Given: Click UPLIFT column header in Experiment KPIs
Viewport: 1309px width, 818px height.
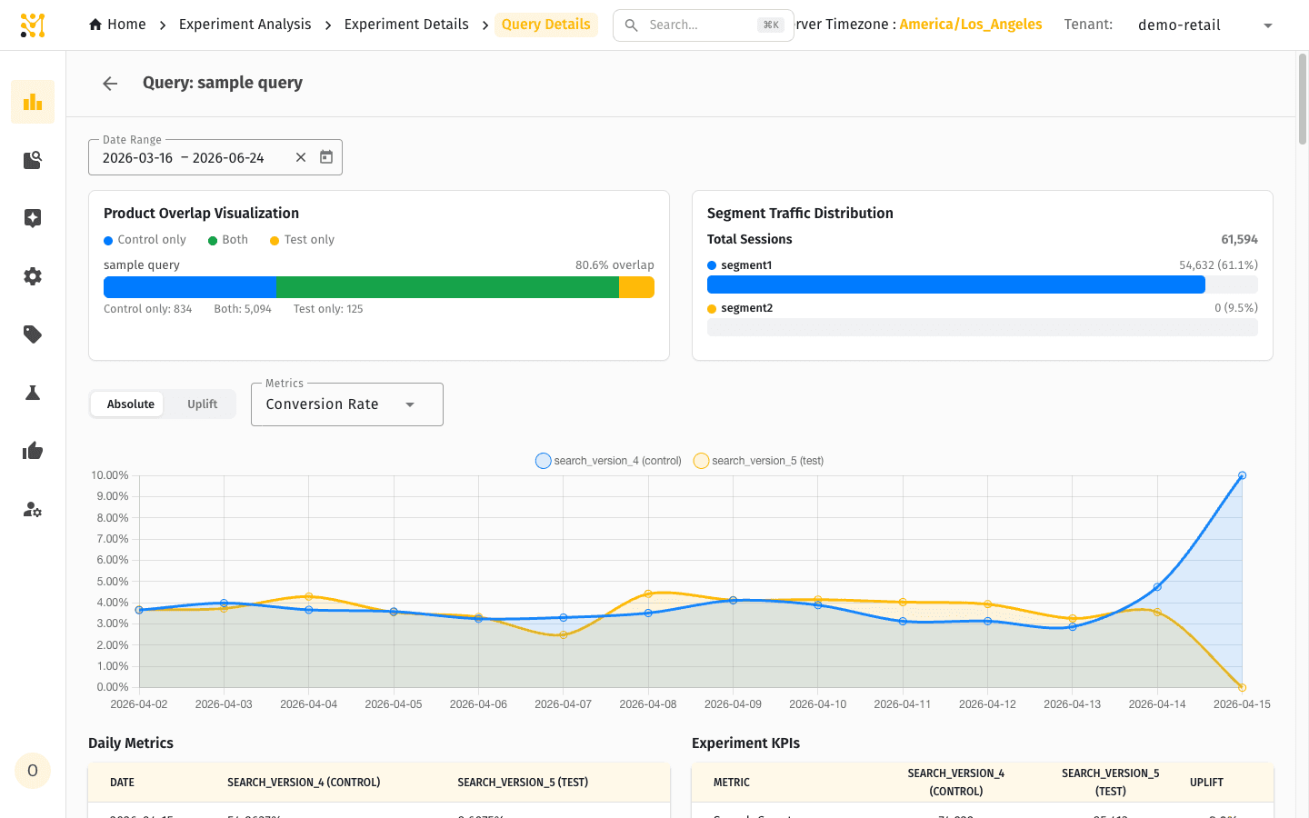Looking at the screenshot, I should (x=1206, y=783).
